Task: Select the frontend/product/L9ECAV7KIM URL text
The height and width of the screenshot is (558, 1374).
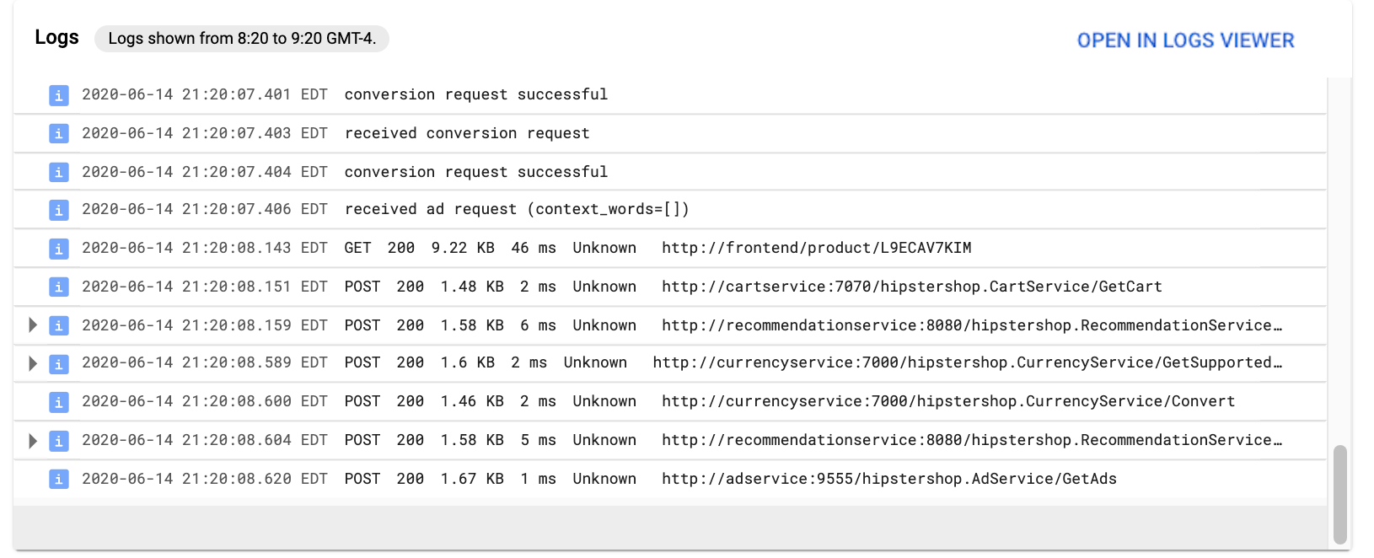Action: [x=816, y=248]
